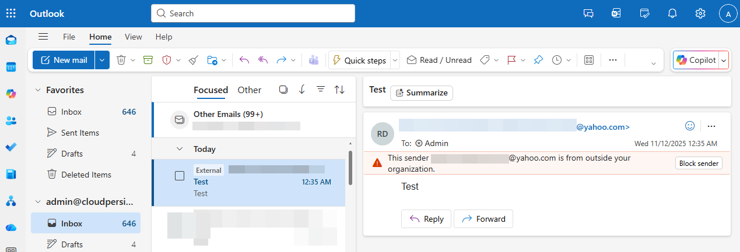Open the Calendar app from the left rail
740x252 pixels.
coord(11,67)
